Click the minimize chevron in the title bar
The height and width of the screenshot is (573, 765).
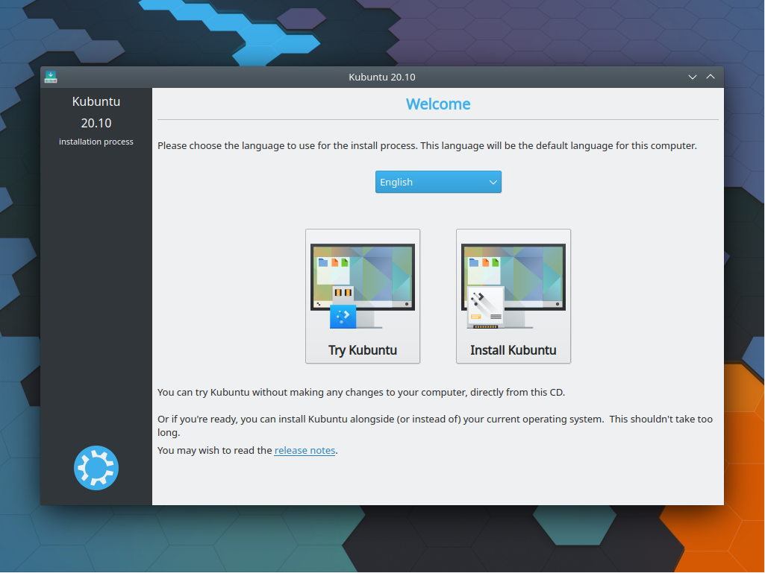(x=693, y=77)
